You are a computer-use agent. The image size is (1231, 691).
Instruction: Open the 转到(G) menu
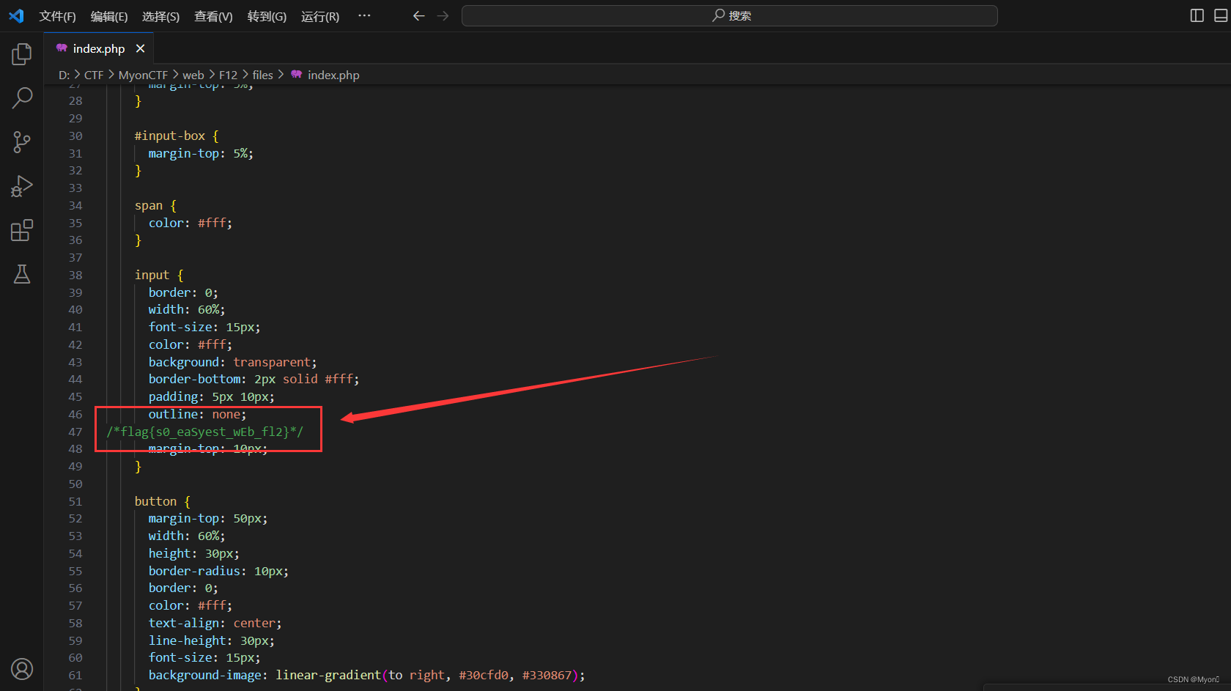click(267, 16)
